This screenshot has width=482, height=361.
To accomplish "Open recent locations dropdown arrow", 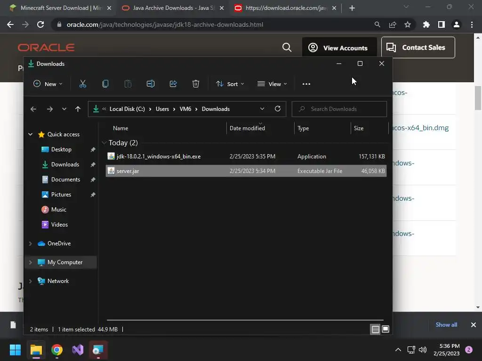I will tap(64, 109).
